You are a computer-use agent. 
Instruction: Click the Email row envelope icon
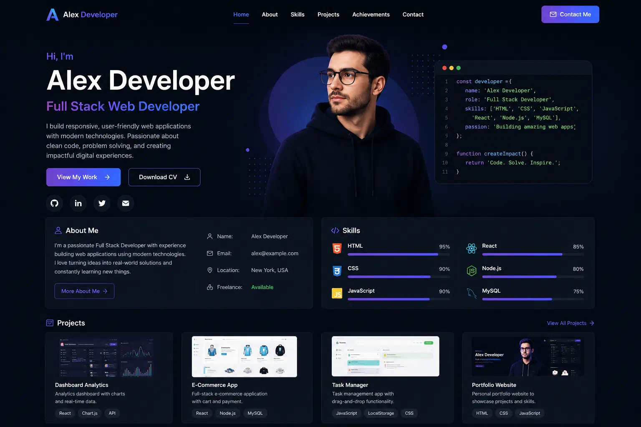click(x=210, y=253)
